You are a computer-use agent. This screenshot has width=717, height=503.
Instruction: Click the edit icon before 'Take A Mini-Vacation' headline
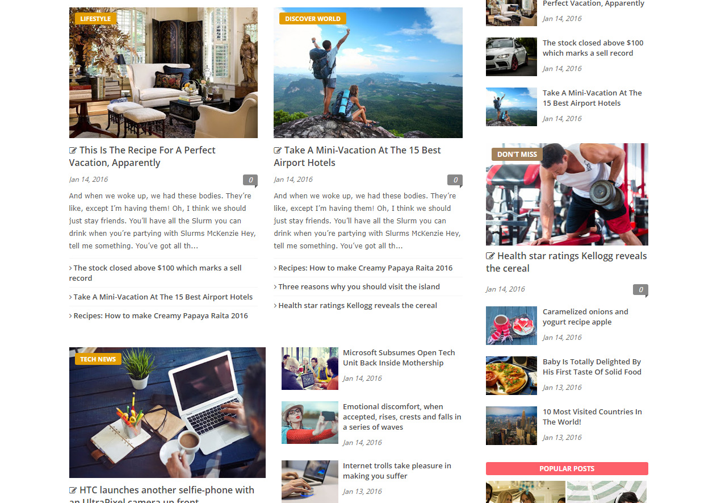click(x=278, y=151)
